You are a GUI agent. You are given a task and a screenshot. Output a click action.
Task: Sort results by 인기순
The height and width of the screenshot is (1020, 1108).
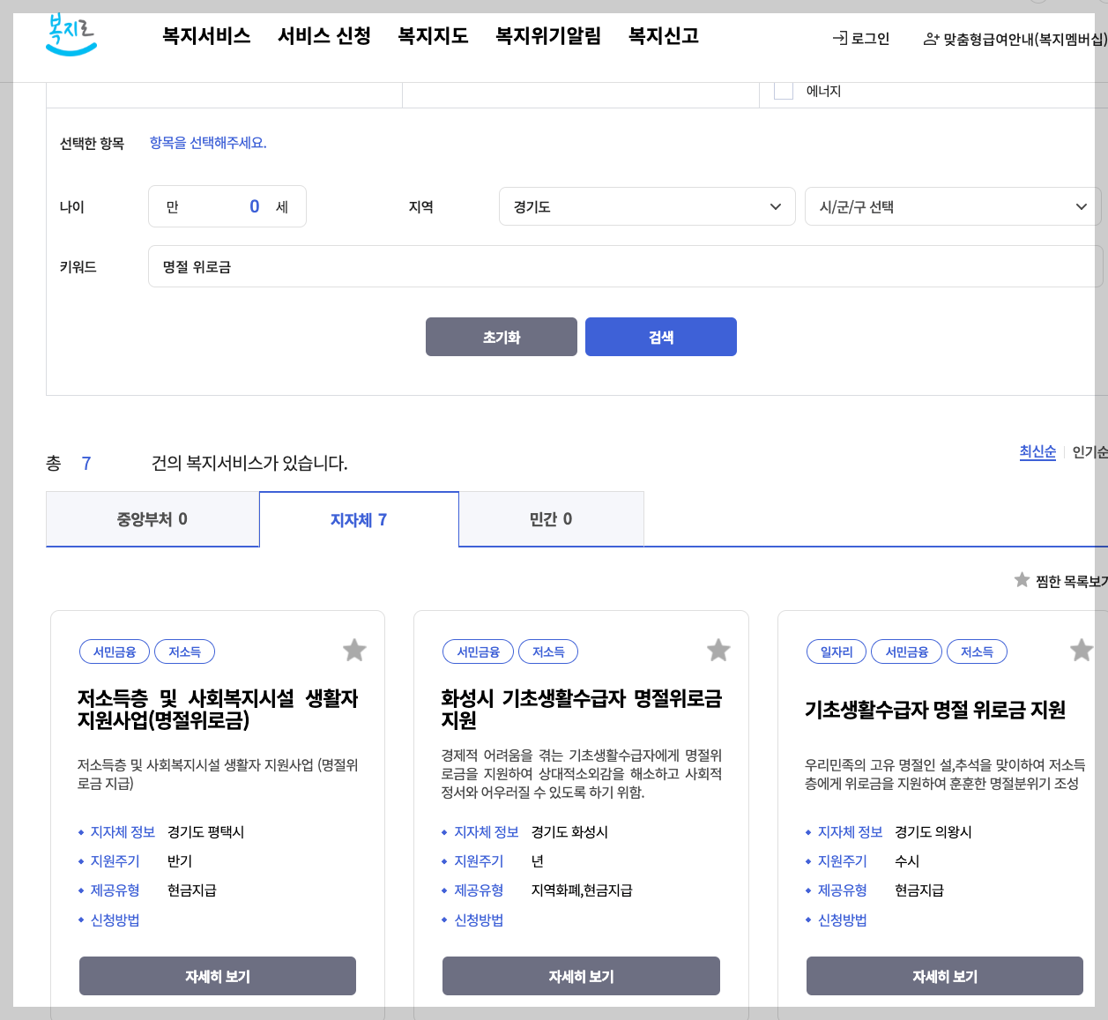pyautogui.click(x=1089, y=451)
